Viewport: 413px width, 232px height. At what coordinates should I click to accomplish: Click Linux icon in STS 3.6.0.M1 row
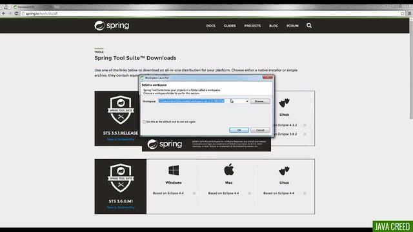(284, 171)
